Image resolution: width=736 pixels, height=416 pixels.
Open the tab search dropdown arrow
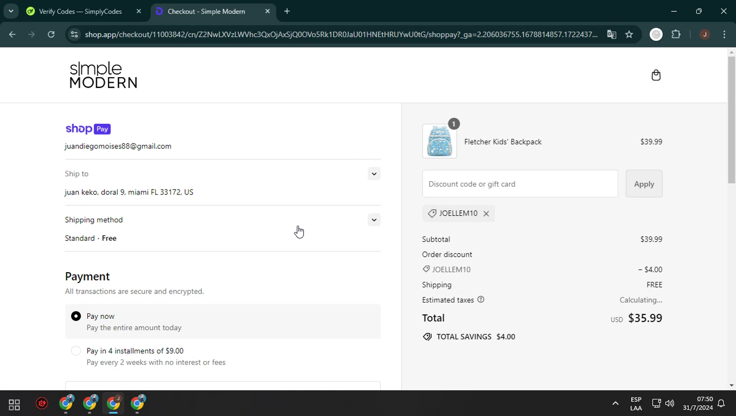(x=11, y=11)
